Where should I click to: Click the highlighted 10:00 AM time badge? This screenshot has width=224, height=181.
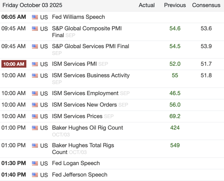pos(14,64)
